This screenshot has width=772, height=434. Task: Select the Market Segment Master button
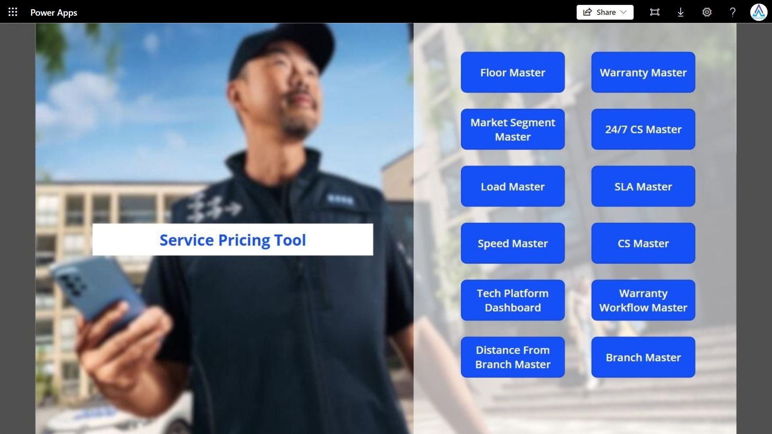513,129
